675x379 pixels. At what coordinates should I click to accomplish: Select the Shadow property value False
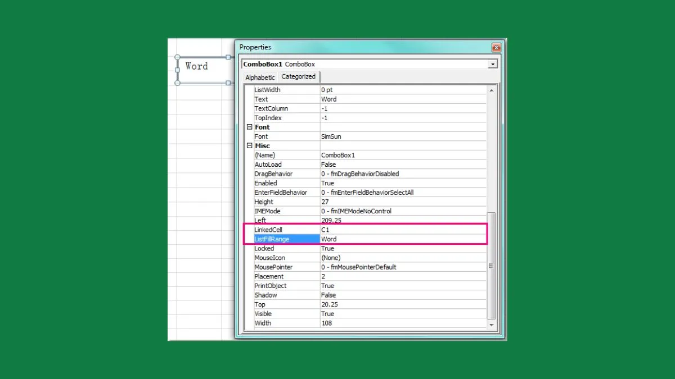point(402,295)
